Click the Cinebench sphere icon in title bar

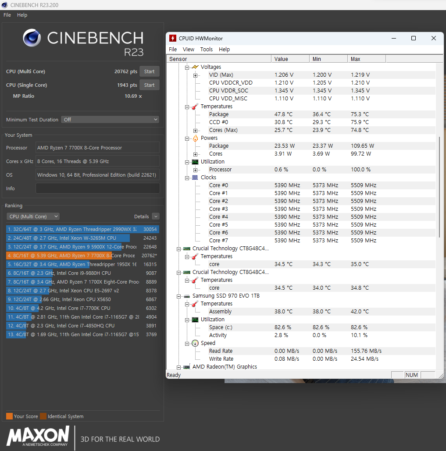coord(4,5)
